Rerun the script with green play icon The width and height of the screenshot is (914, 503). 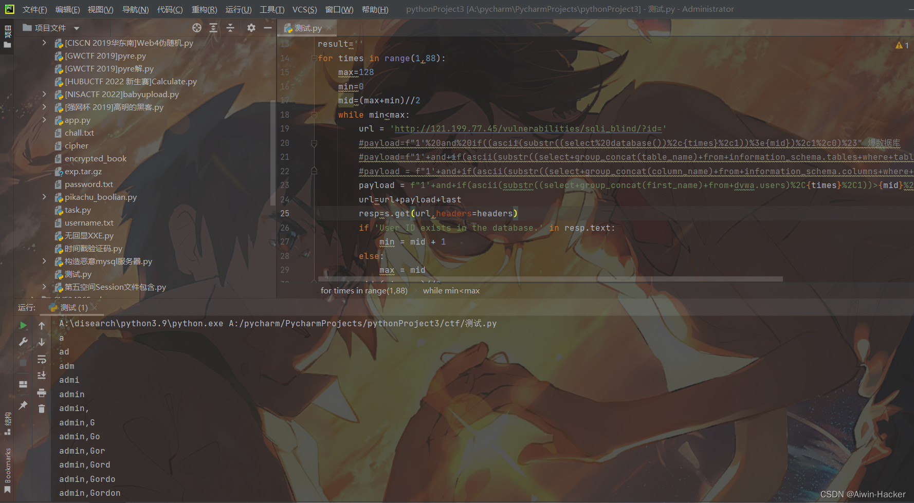[x=23, y=325]
